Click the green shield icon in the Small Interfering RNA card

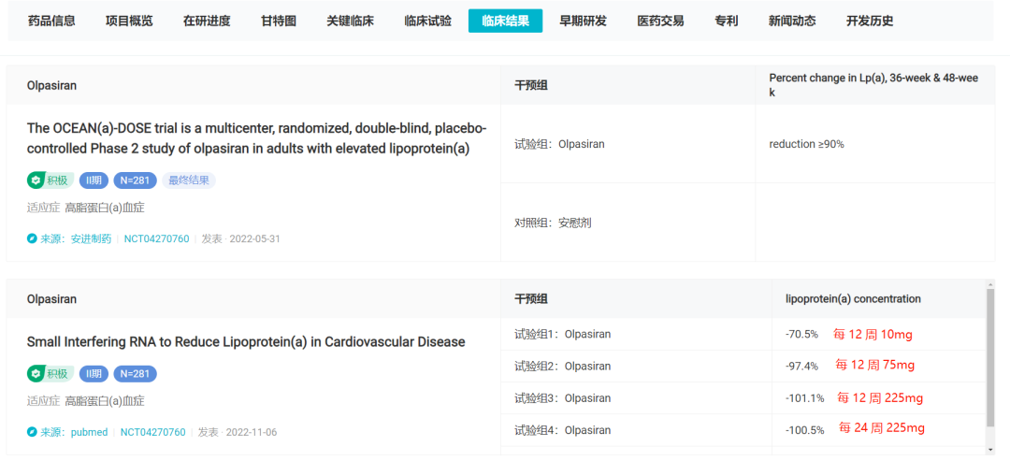pyautogui.click(x=36, y=374)
